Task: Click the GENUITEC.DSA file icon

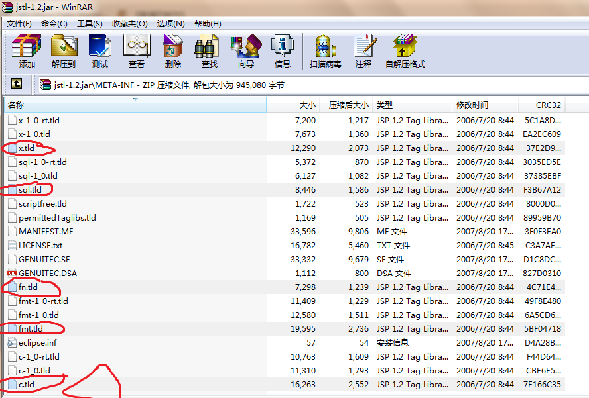Action: (12, 273)
